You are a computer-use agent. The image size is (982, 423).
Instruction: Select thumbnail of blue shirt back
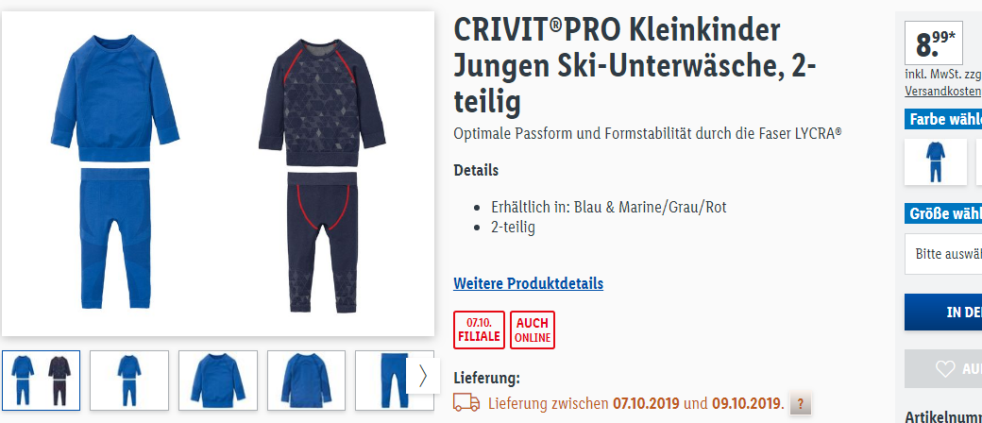[x=306, y=381]
